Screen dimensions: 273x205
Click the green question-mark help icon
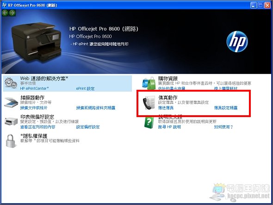149,123
